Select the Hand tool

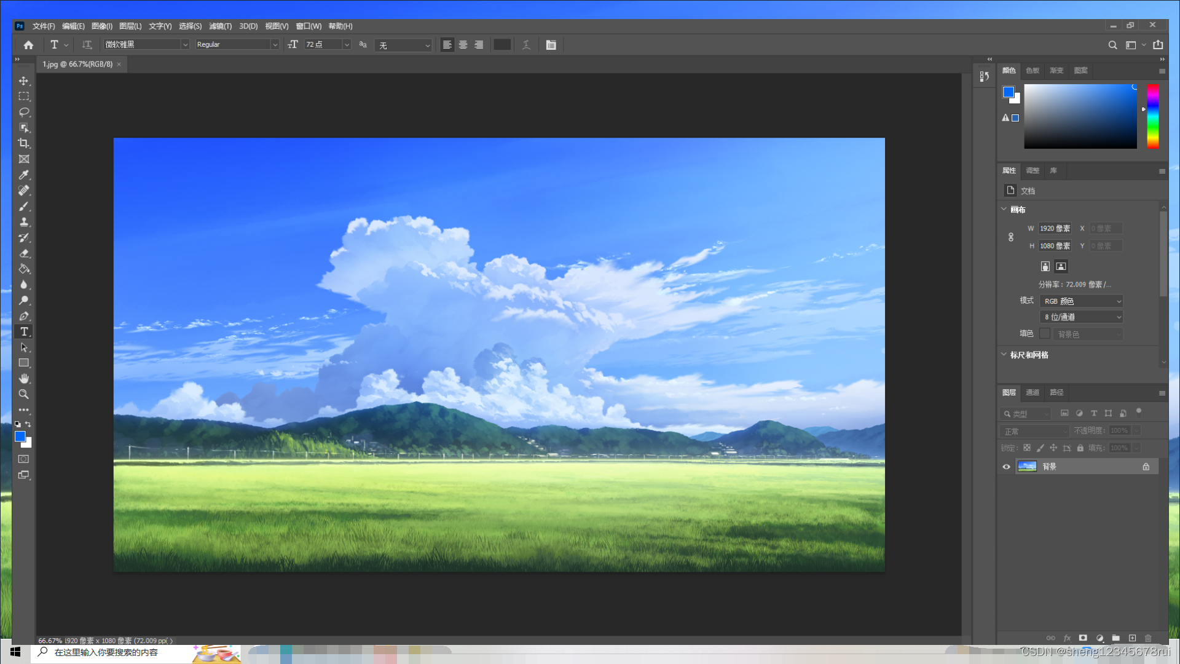point(23,378)
